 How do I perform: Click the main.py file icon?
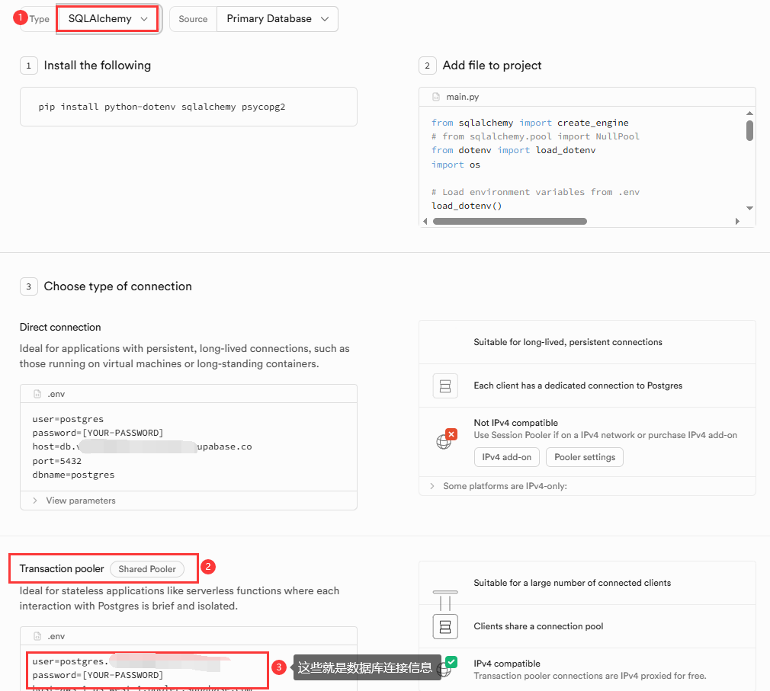(x=435, y=97)
